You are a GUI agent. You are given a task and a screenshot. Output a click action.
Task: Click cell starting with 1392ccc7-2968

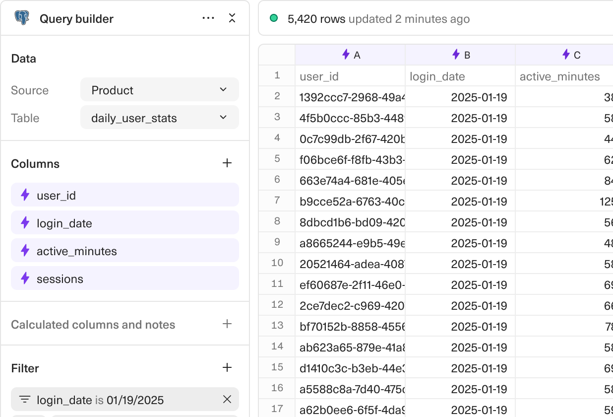(x=350, y=97)
